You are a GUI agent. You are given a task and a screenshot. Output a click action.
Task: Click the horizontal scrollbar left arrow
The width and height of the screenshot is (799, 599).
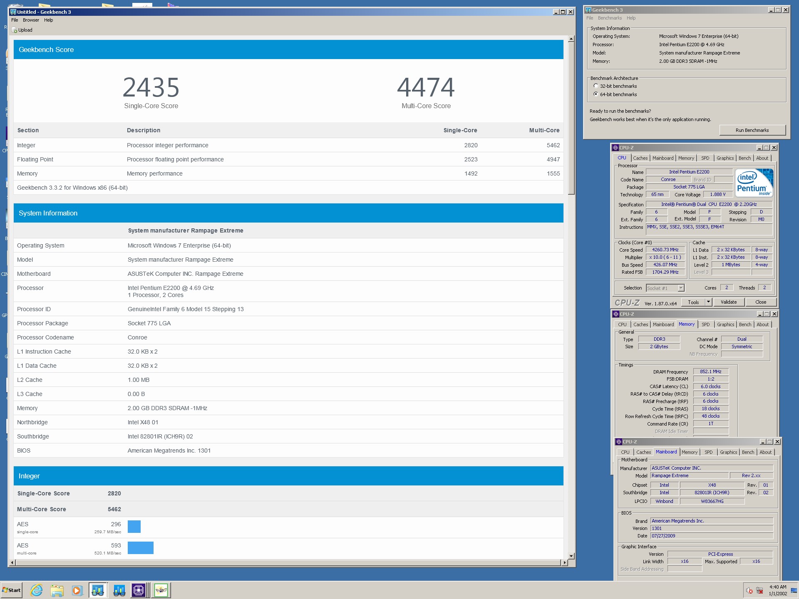(x=12, y=562)
